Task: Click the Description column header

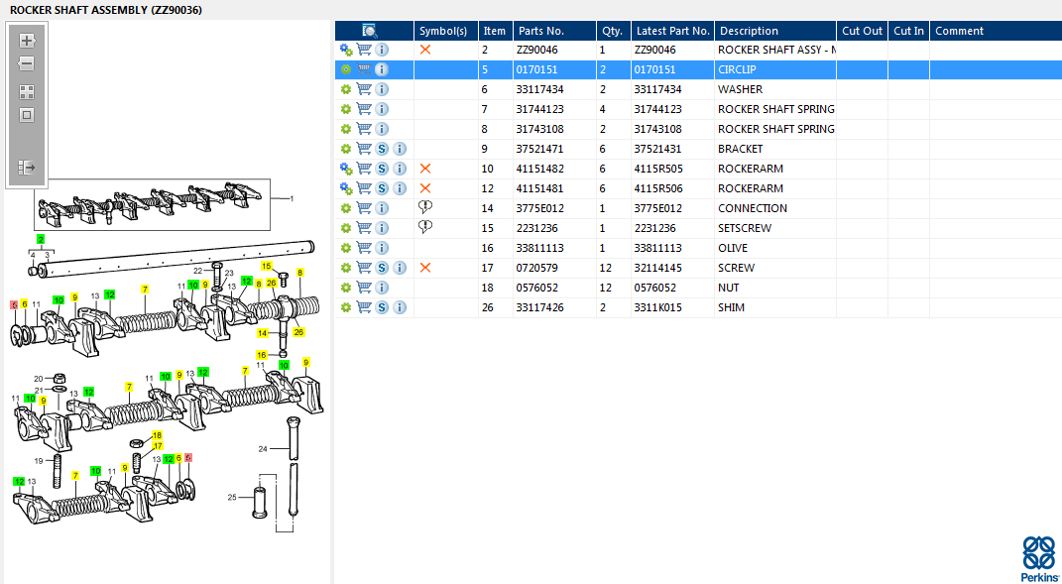Action: click(749, 31)
